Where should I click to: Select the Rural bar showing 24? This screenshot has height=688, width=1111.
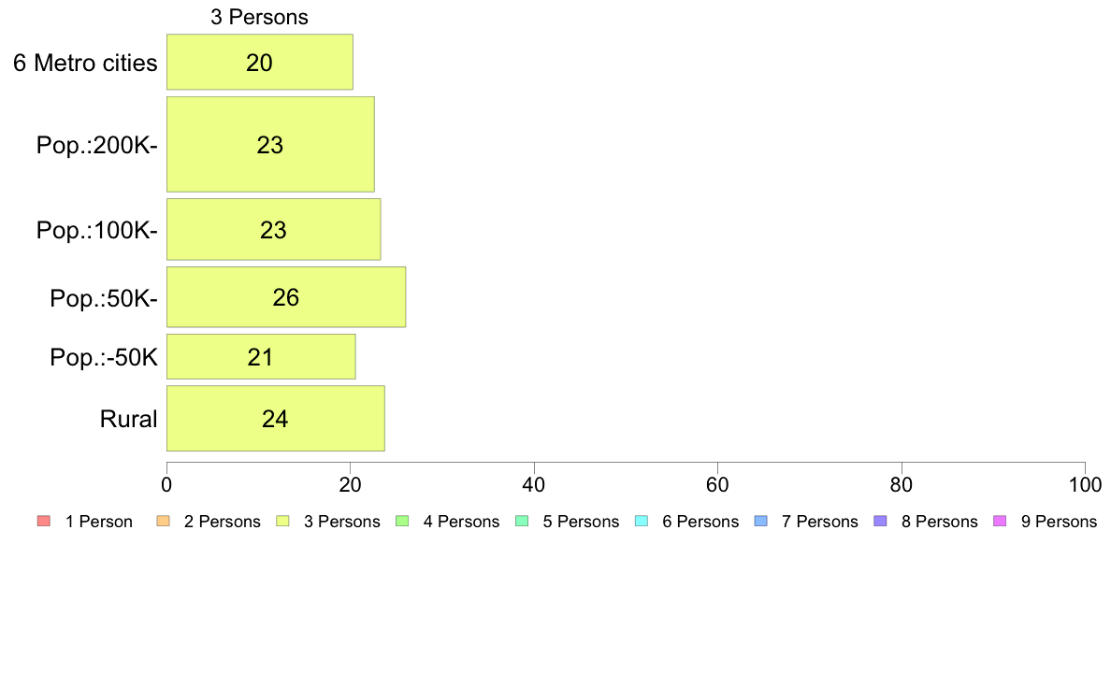coord(275,419)
